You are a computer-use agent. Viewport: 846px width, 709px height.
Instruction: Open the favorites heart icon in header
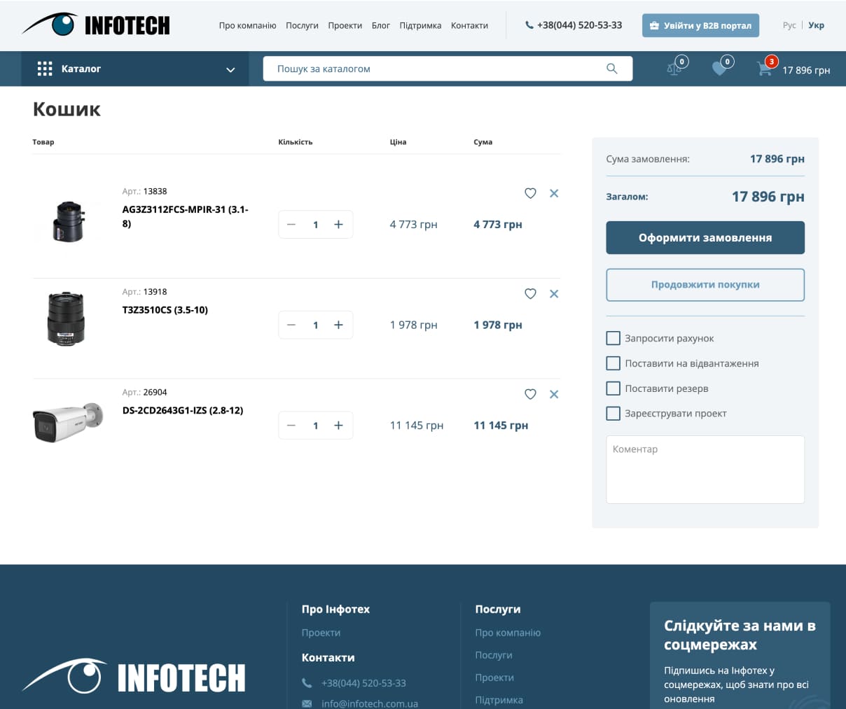[x=719, y=69]
